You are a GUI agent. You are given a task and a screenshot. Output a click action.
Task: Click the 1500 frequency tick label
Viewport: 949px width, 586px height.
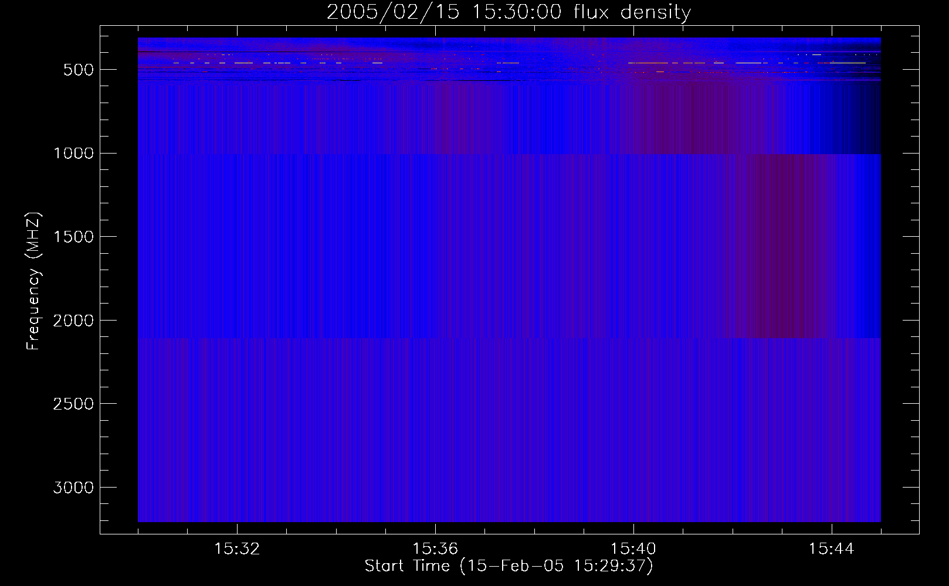pos(73,237)
